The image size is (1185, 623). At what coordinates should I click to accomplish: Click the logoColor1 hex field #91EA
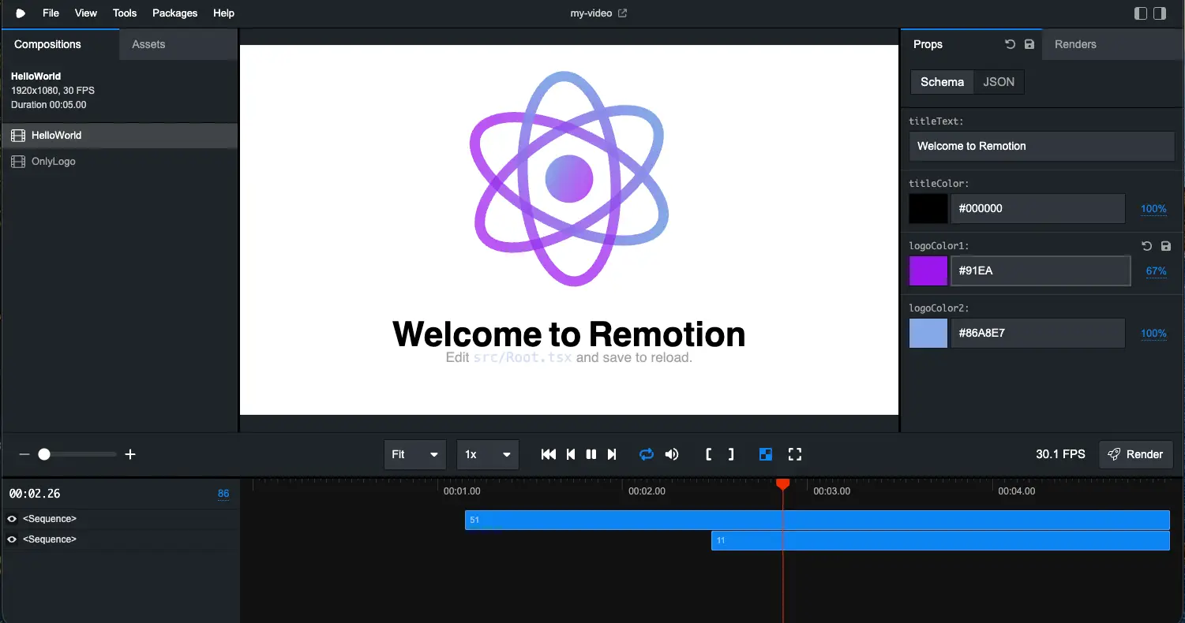coord(1041,270)
